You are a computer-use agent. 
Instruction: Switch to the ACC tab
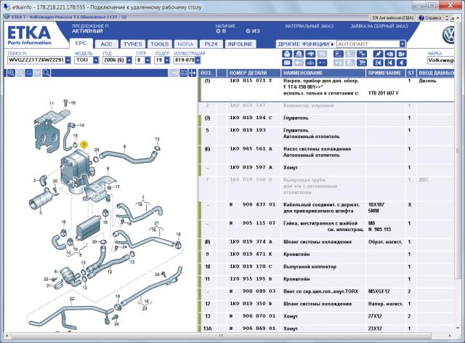coord(106,44)
